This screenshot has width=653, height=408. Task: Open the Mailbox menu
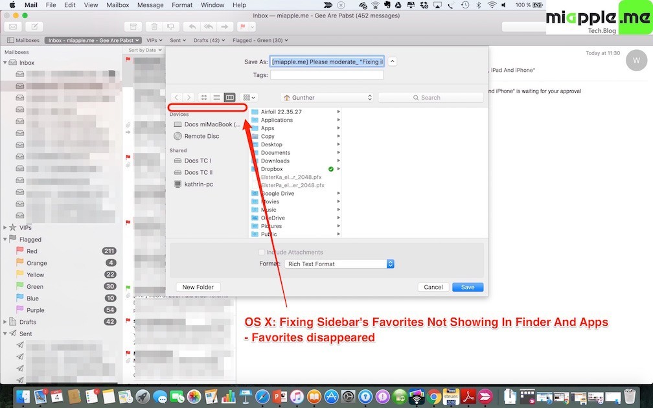point(117,5)
